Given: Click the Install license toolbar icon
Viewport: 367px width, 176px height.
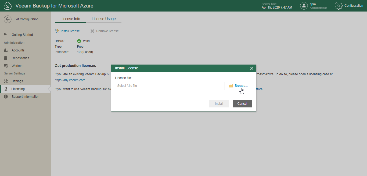Looking at the screenshot, I should click(57, 31).
